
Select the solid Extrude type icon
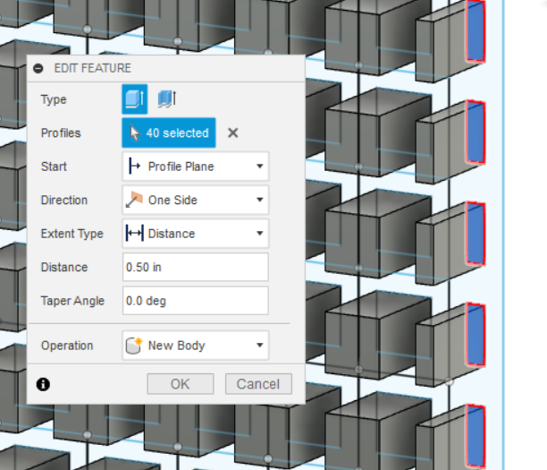(135, 99)
